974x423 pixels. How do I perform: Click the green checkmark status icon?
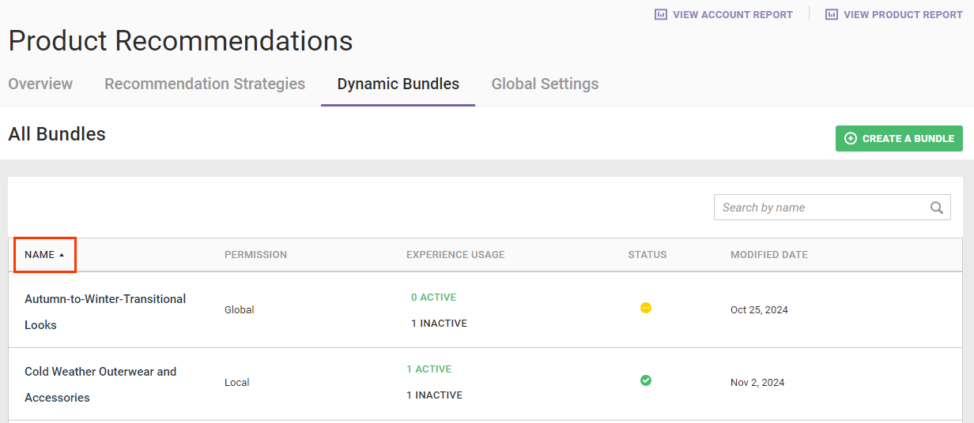[646, 380]
